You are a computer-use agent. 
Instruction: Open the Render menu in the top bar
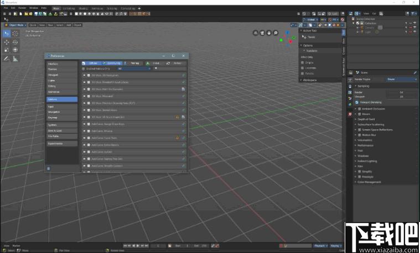tap(22, 8)
